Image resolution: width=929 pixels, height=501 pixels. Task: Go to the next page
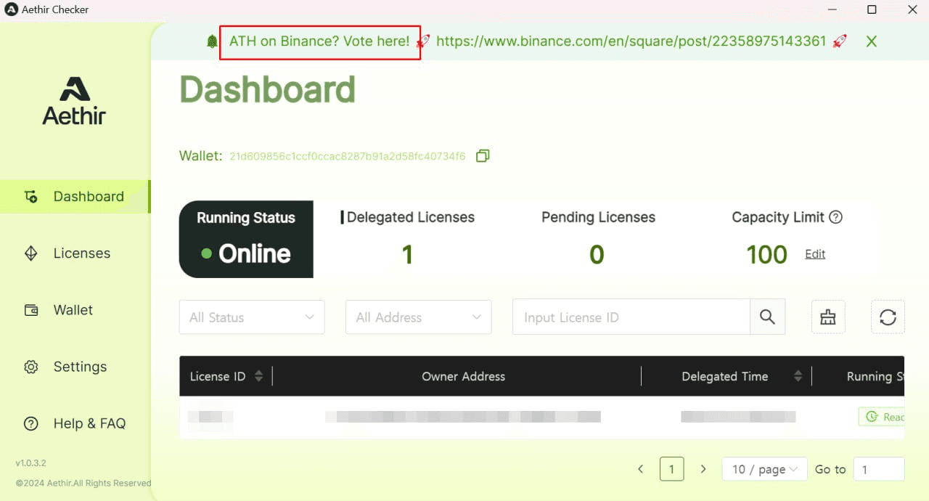703,469
